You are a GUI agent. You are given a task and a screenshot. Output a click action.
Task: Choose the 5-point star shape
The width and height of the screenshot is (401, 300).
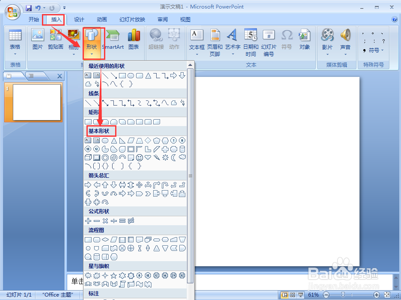pyautogui.click(x=114, y=276)
